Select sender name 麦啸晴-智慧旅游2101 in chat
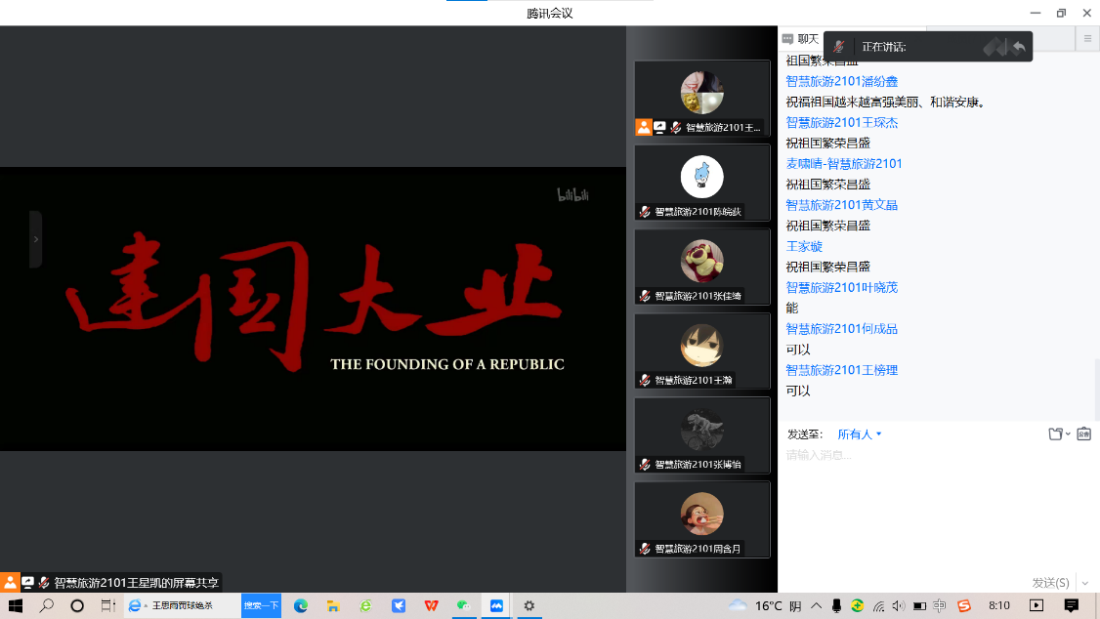The height and width of the screenshot is (619, 1100). pyautogui.click(x=844, y=164)
